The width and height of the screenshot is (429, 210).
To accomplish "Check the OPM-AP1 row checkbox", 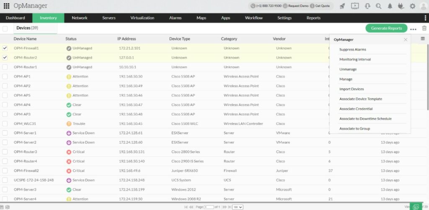I will coord(5,76).
